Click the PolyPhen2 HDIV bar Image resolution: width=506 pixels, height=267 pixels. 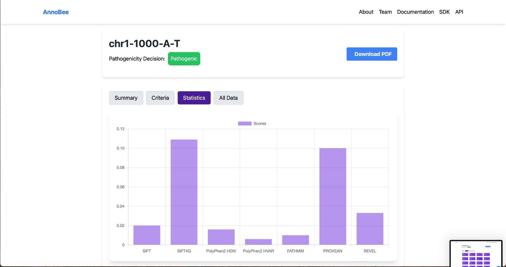221,237
